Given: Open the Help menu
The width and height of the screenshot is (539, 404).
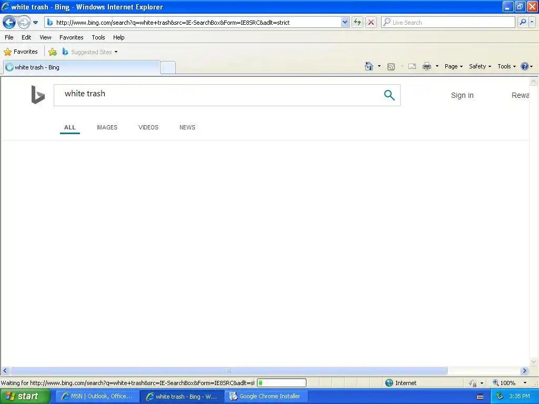Looking at the screenshot, I should tap(118, 37).
